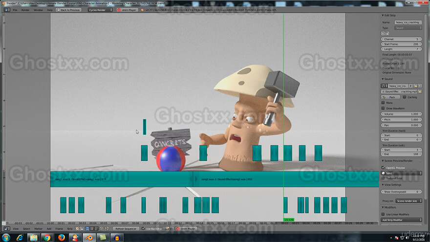Open the Render menu
Screen dimensions: 430x242
click(25, 10)
